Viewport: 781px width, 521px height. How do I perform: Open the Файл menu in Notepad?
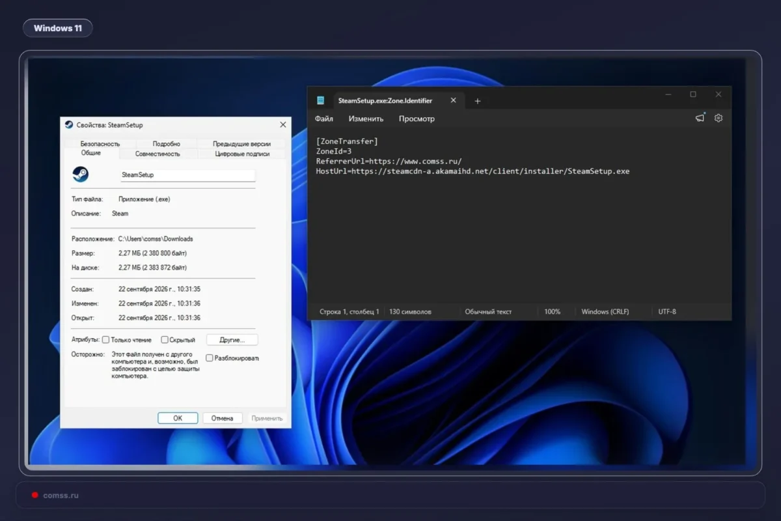[324, 119]
